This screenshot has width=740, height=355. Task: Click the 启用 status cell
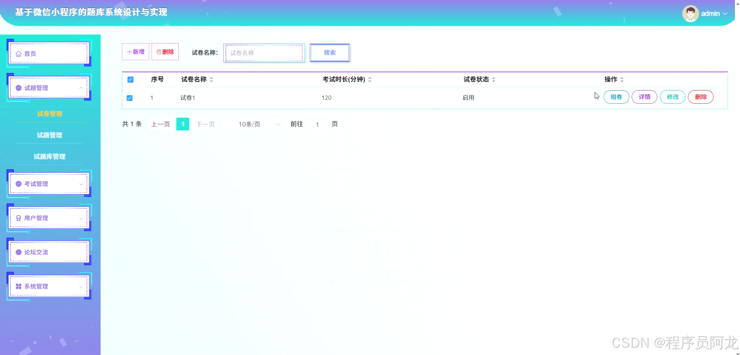coord(468,98)
